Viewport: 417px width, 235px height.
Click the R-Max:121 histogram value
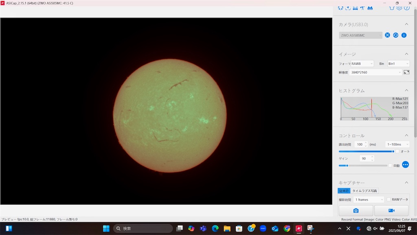point(400,99)
